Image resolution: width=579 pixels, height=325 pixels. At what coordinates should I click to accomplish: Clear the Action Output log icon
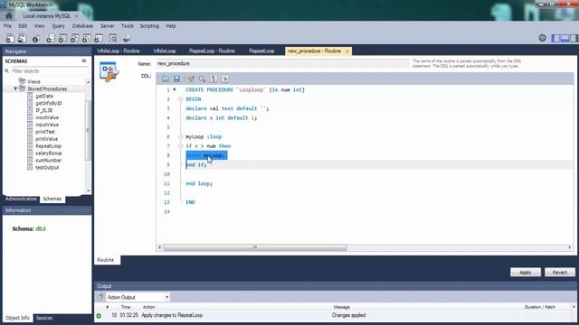pyautogui.click(x=100, y=297)
